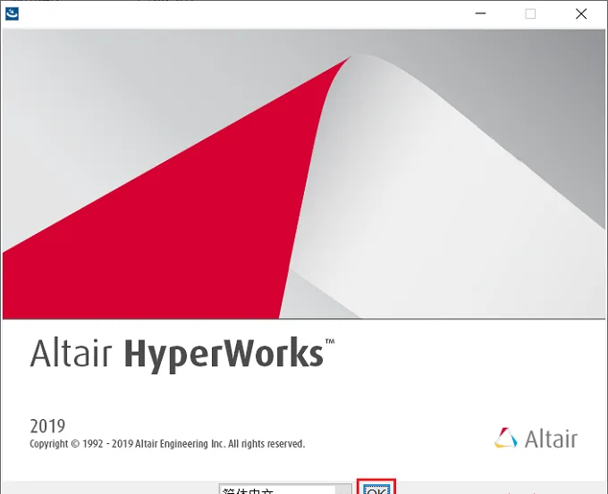Click the disabled maximize button

click(530, 13)
